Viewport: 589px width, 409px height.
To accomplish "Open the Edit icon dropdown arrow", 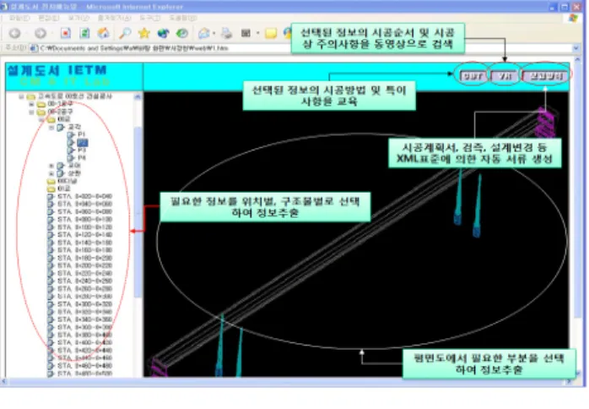I will click(257, 34).
